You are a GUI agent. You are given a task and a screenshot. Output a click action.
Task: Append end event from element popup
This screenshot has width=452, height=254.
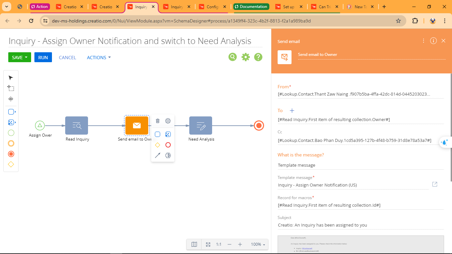(x=168, y=145)
